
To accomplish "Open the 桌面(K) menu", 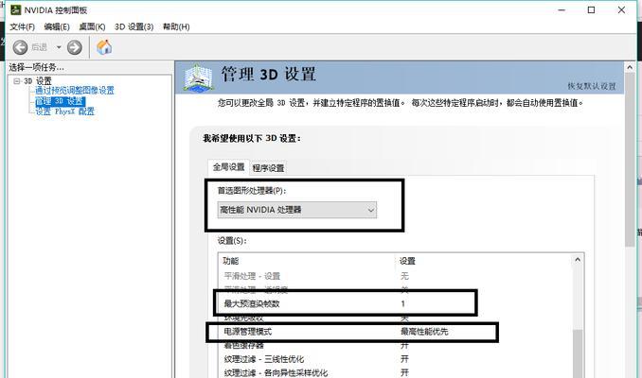I will pos(92,27).
